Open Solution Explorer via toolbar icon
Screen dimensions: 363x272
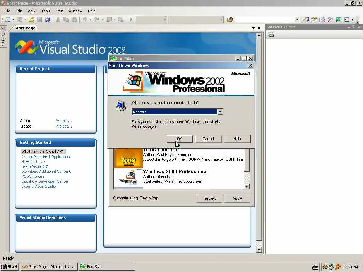306,20
